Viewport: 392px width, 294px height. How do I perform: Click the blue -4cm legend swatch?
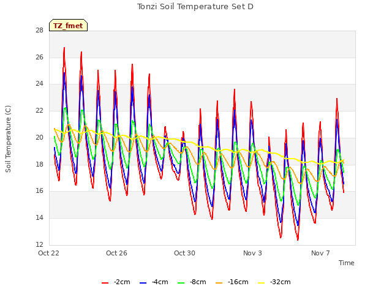tap(143, 283)
